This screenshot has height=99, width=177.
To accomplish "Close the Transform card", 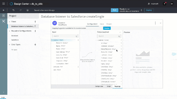I will click(160, 23).
